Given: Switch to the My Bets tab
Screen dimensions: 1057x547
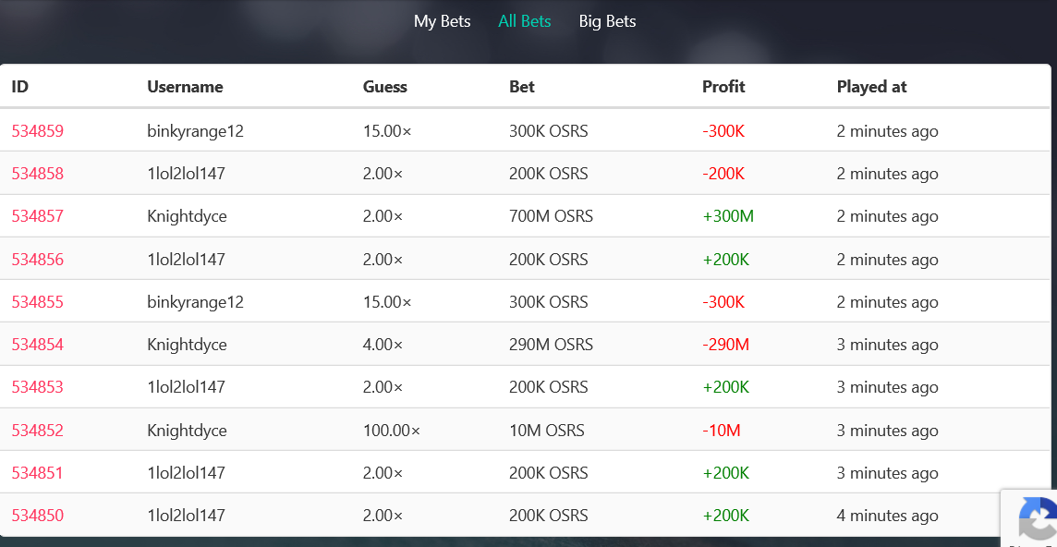Looking at the screenshot, I should (x=443, y=21).
